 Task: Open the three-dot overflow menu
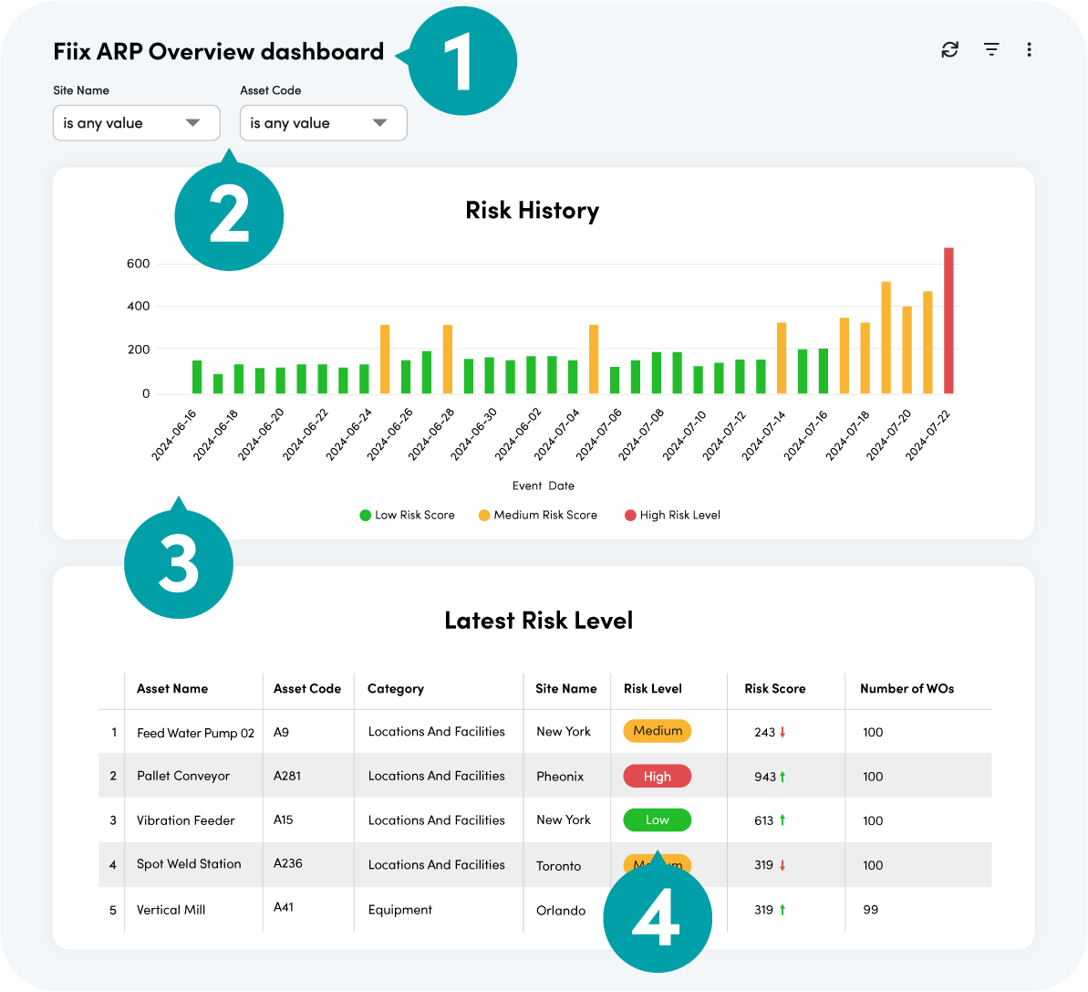coord(1029,50)
